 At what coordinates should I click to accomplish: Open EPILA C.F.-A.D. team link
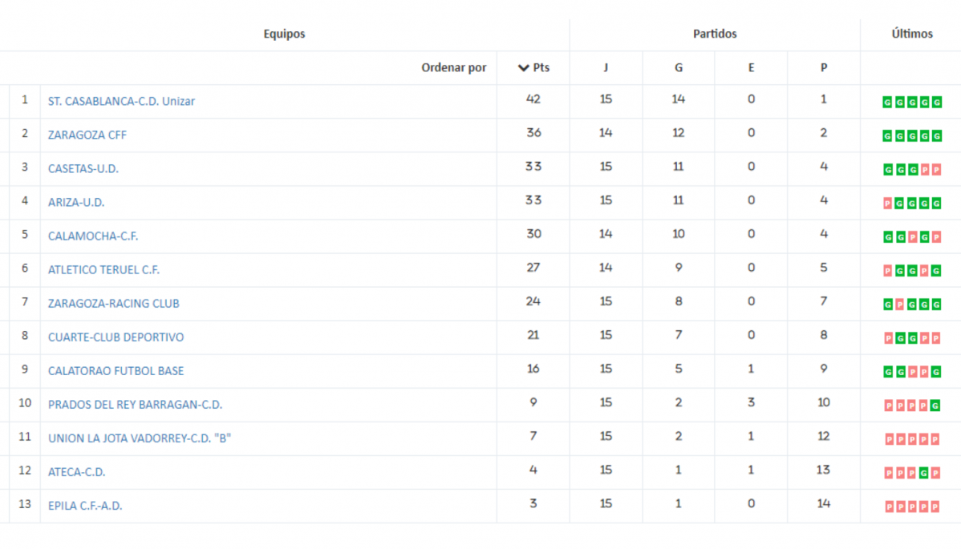coord(85,506)
